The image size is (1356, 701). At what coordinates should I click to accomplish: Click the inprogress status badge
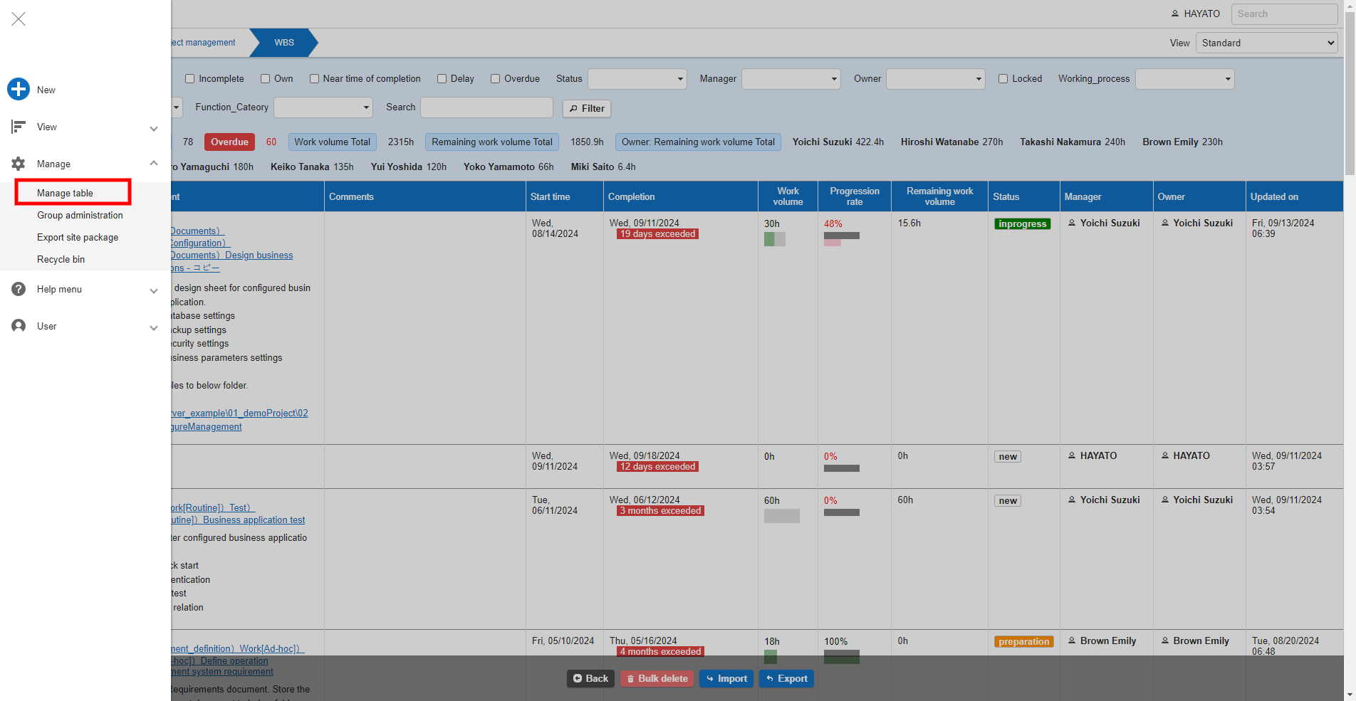pos(1023,223)
